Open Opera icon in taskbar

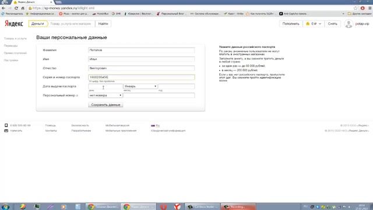click(x=163, y=206)
